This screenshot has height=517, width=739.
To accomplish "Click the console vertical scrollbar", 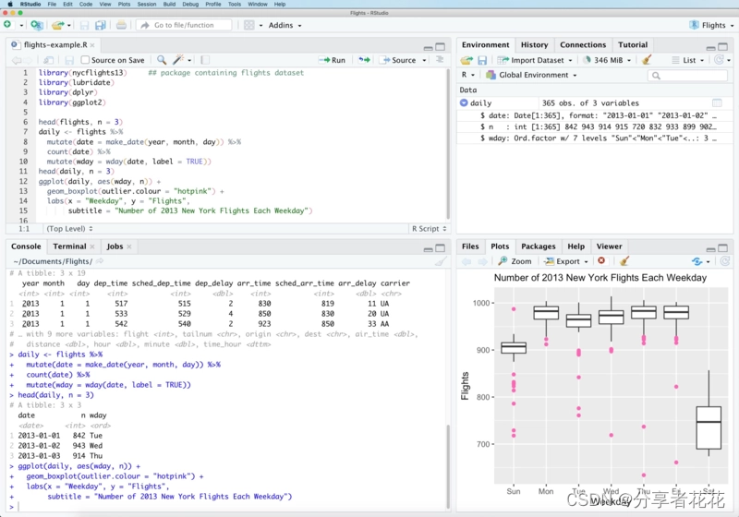I will point(448,466).
